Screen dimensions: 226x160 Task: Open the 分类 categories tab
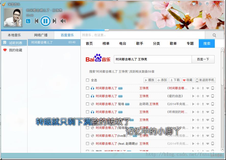[x=156, y=43]
